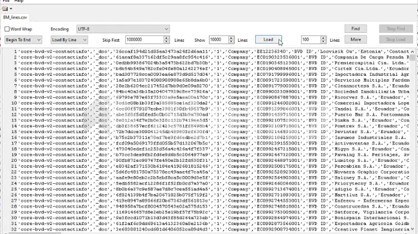Decrease the Skip First value with down arrow
The height and width of the screenshot is (234, 418).
pos(166,42)
